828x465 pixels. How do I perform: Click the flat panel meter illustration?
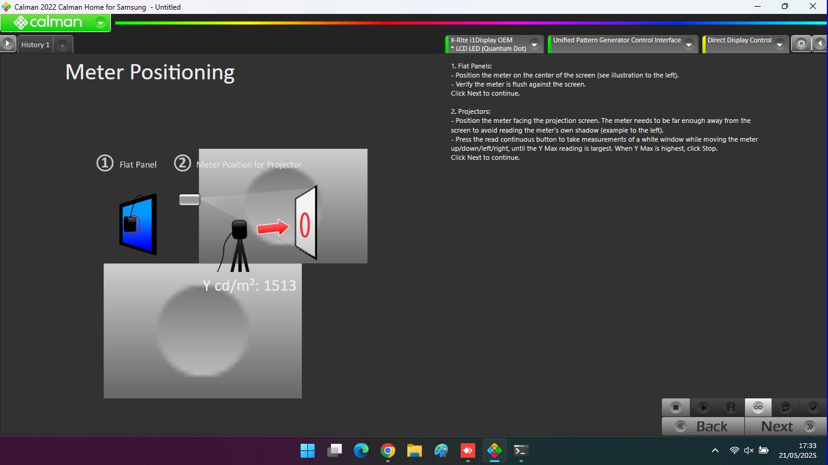point(138,225)
